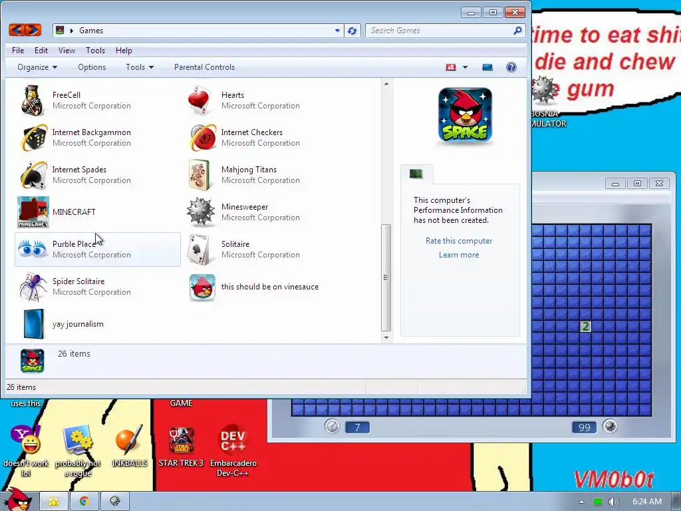Open the Yahoo 'doesn't work lol' shortcut
681x511 pixels.
(x=26, y=450)
